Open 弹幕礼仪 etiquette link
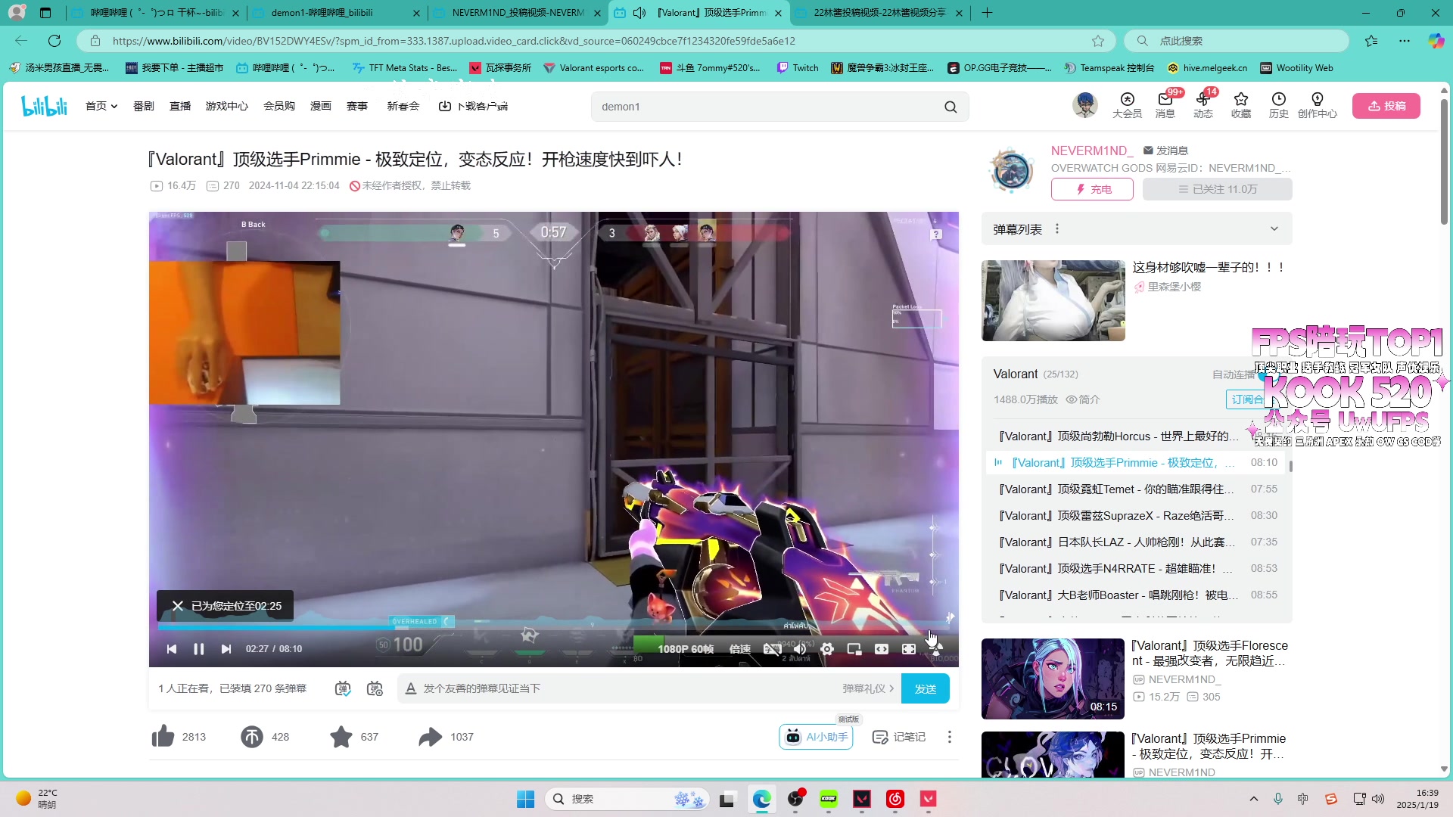The image size is (1453, 817). [868, 688]
